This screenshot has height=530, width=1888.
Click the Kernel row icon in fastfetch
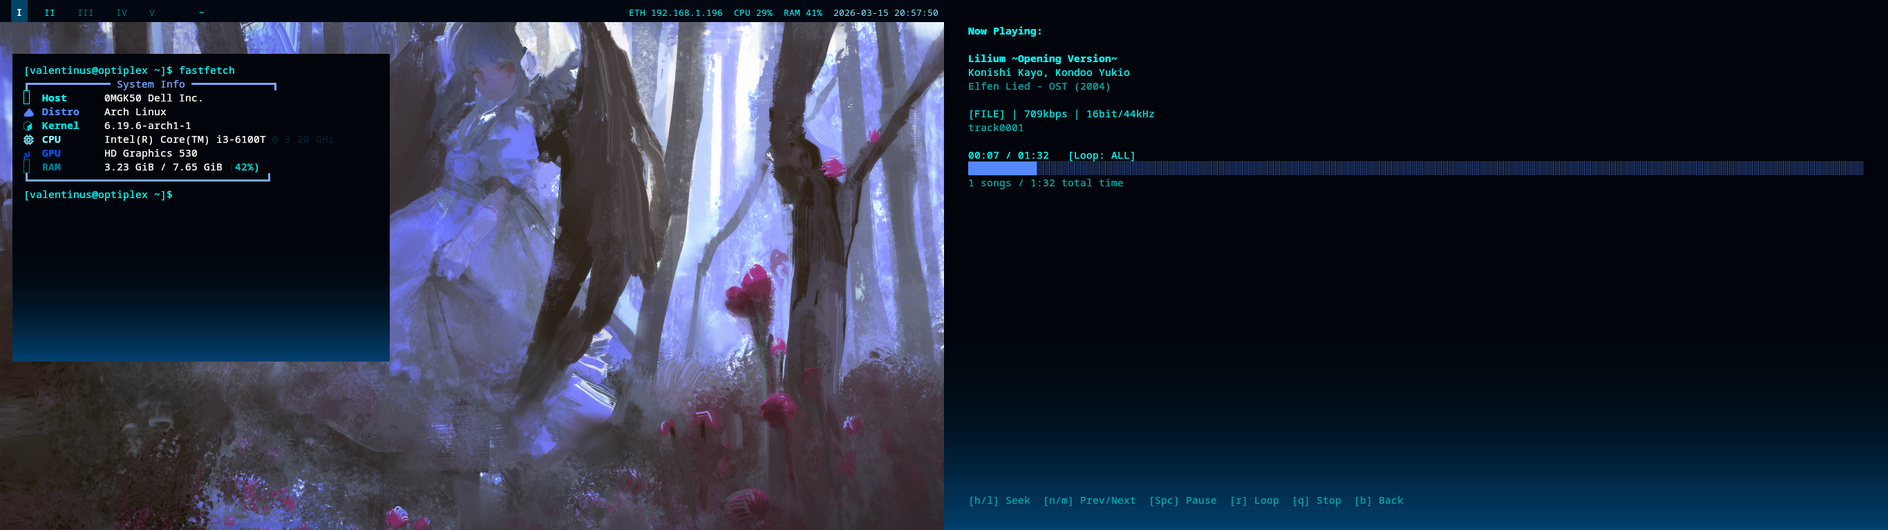(x=28, y=126)
